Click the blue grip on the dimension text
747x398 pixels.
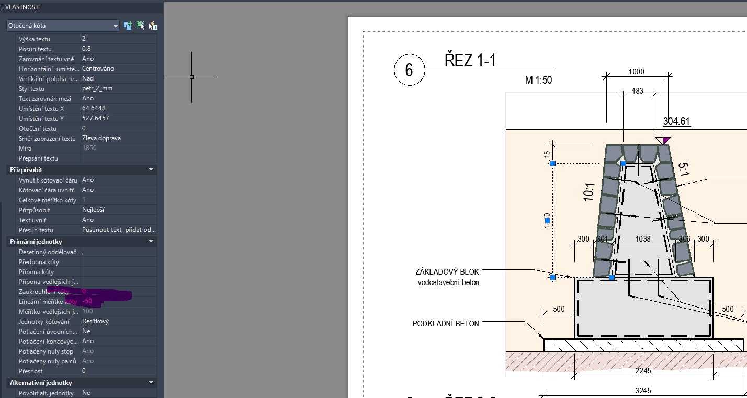[547, 221]
